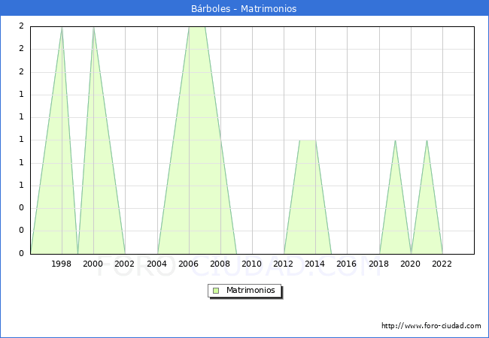Image resolution: width=489 pixels, height=338 pixels.
Task: Click the 2019 peak in the chart
Action: click(395, 140)
